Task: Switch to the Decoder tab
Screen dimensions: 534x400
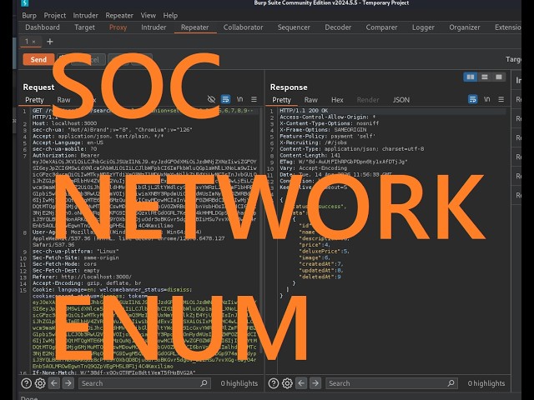Action: (x=338, y=27)
